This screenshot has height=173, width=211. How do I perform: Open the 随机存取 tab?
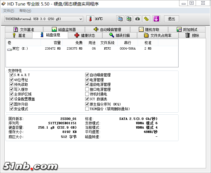tap(149, 30)
